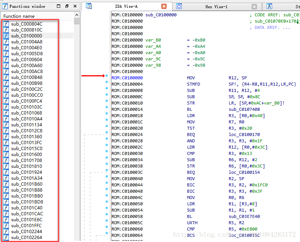Switch to the IDA View-A tab
The width and height of the screenshot is (300, 242).
126,6
